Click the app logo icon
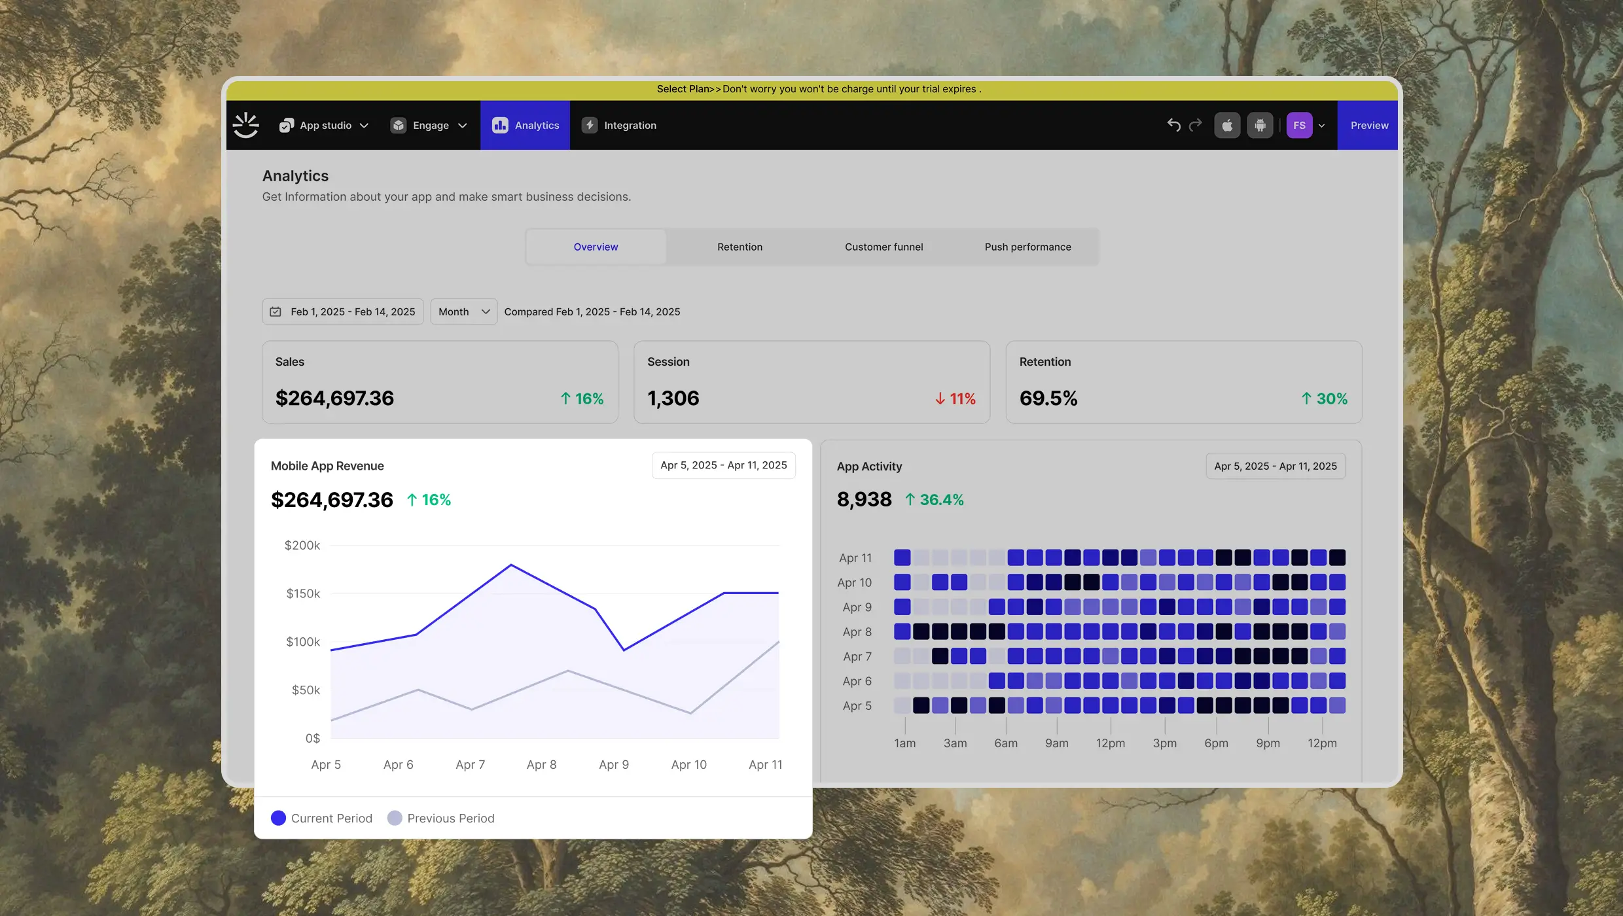Viewport: 1623px width, 916px height. coord(246,125)
